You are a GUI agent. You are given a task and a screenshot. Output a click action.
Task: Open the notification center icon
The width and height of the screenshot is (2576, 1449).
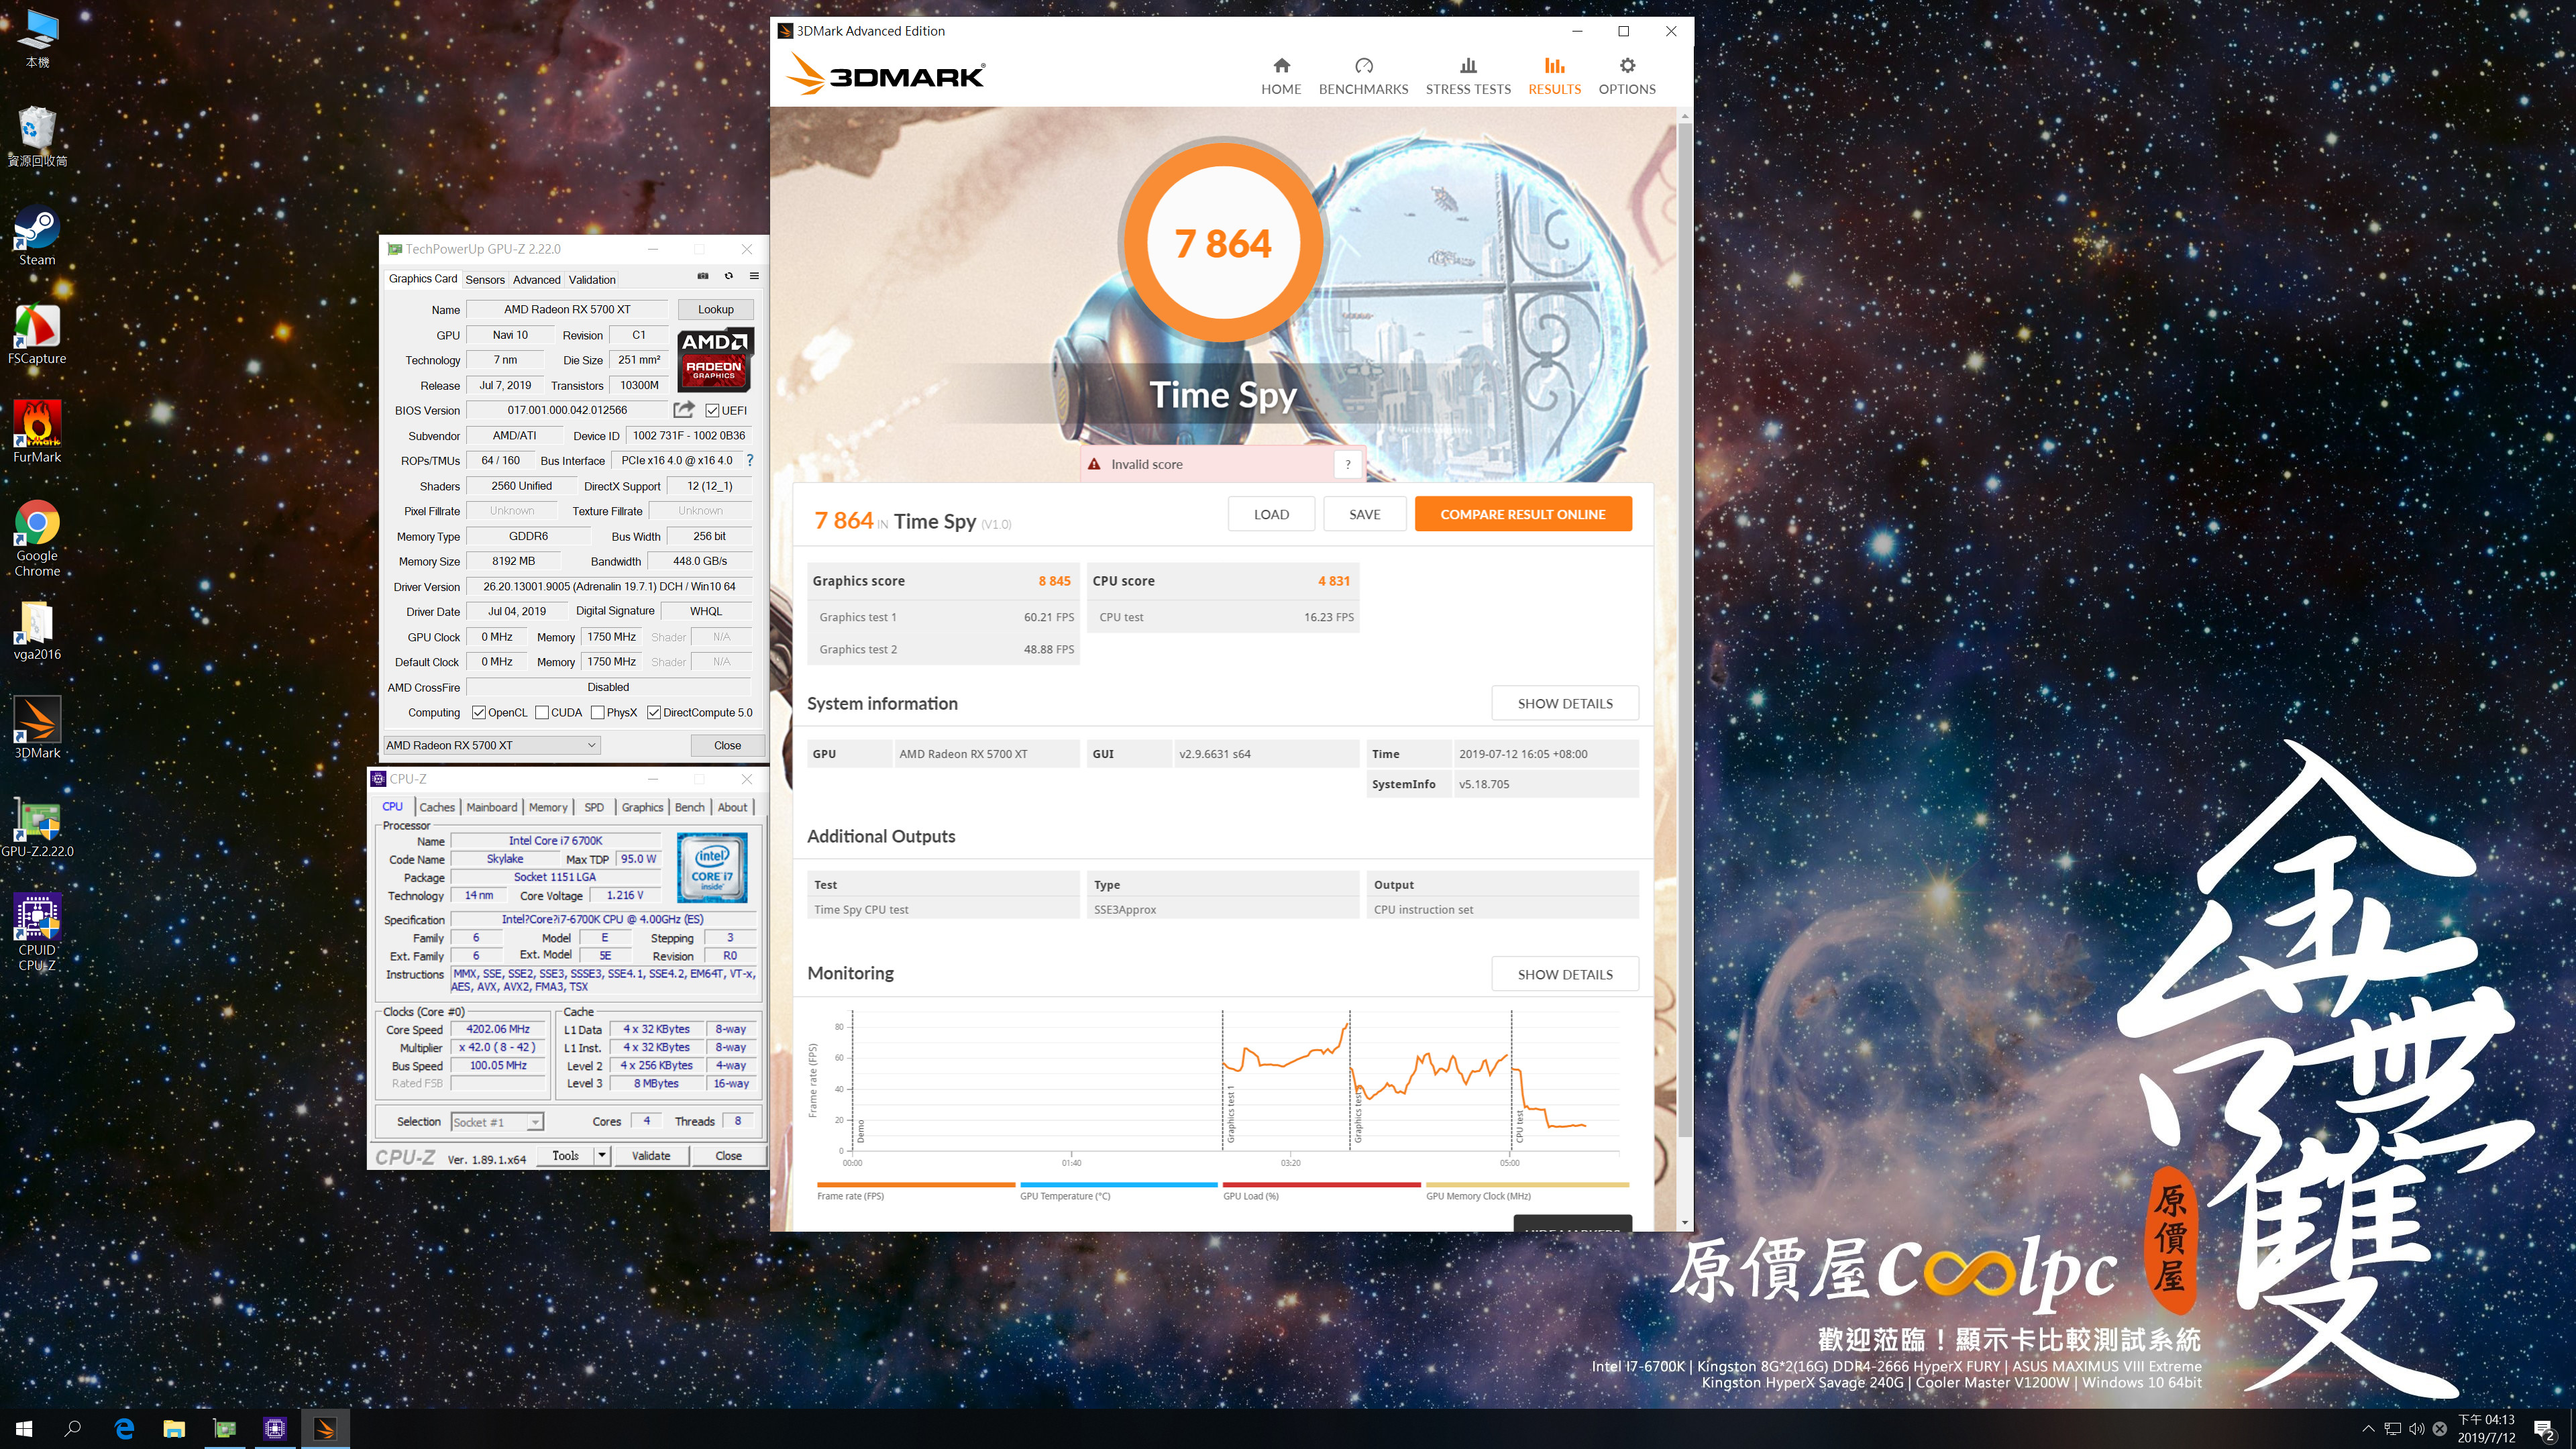tap(2544, 1430)
